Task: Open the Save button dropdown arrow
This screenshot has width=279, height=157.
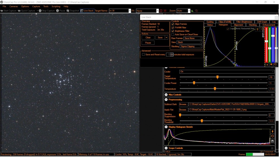Action: [166, 38]
